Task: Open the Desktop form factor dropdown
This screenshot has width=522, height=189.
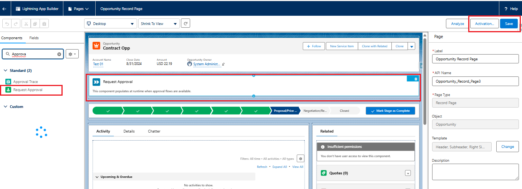Action: [110, 24]
